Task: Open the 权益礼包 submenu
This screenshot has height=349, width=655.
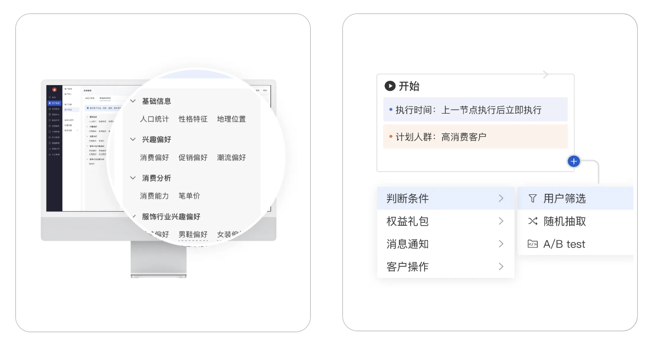Action: 445,221
